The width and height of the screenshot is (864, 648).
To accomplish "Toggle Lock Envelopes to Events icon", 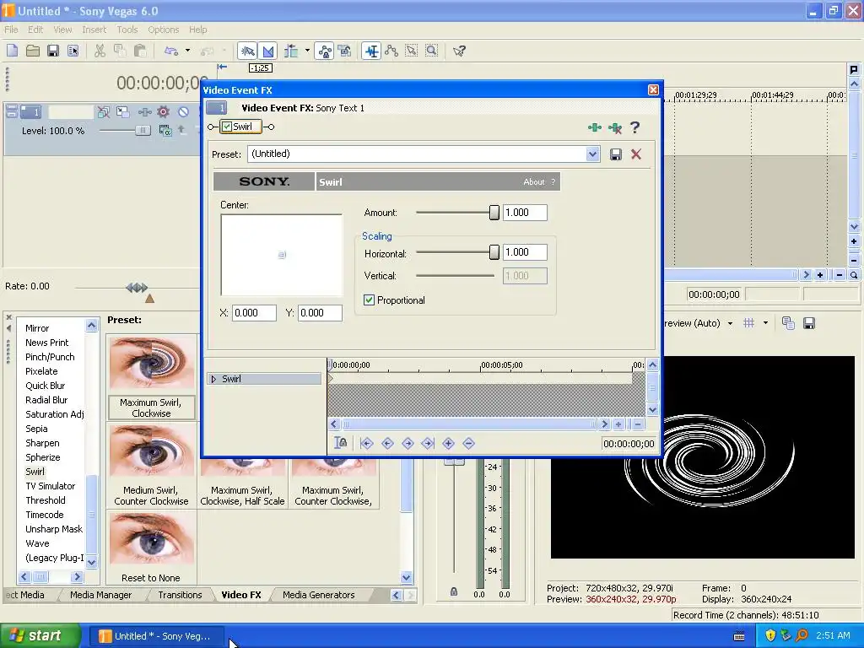I will (325, 51).
